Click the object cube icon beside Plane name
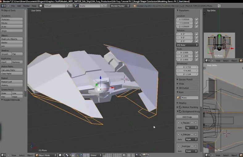Viewport: 243px width, 157px height. 178,98
